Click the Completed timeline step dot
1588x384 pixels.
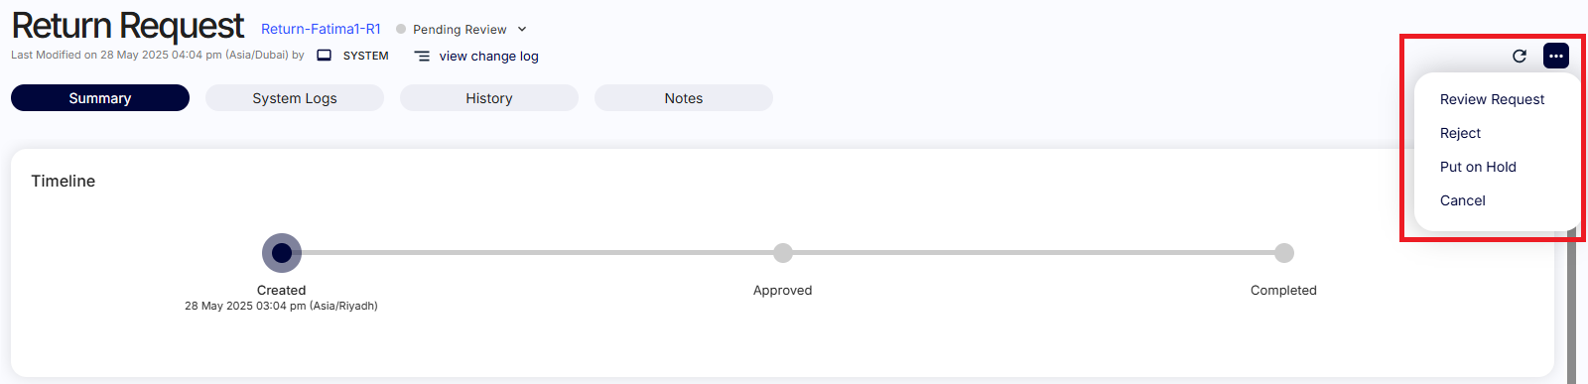[1284, 253]
